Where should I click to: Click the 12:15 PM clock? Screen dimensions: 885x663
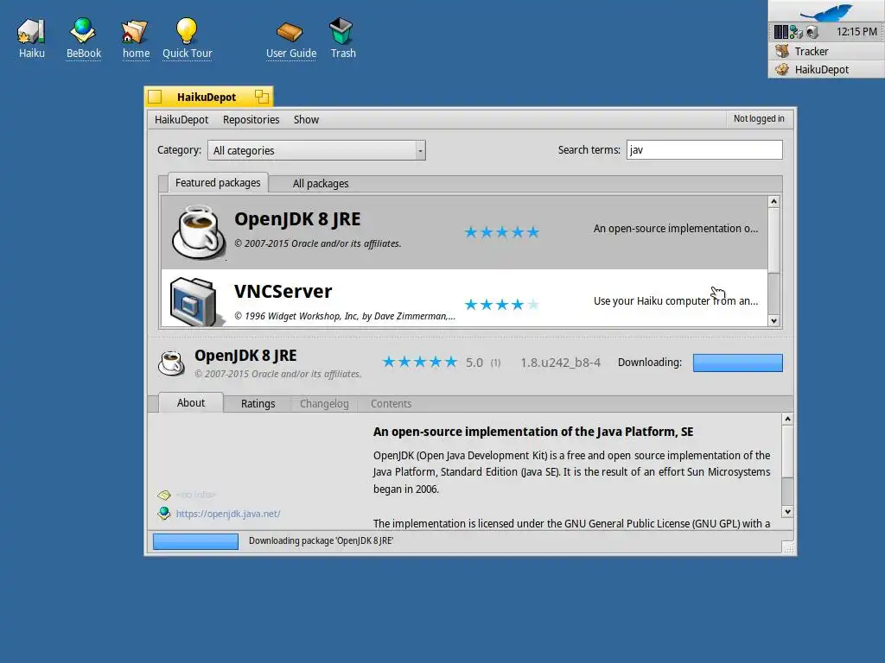click(856, 32)
